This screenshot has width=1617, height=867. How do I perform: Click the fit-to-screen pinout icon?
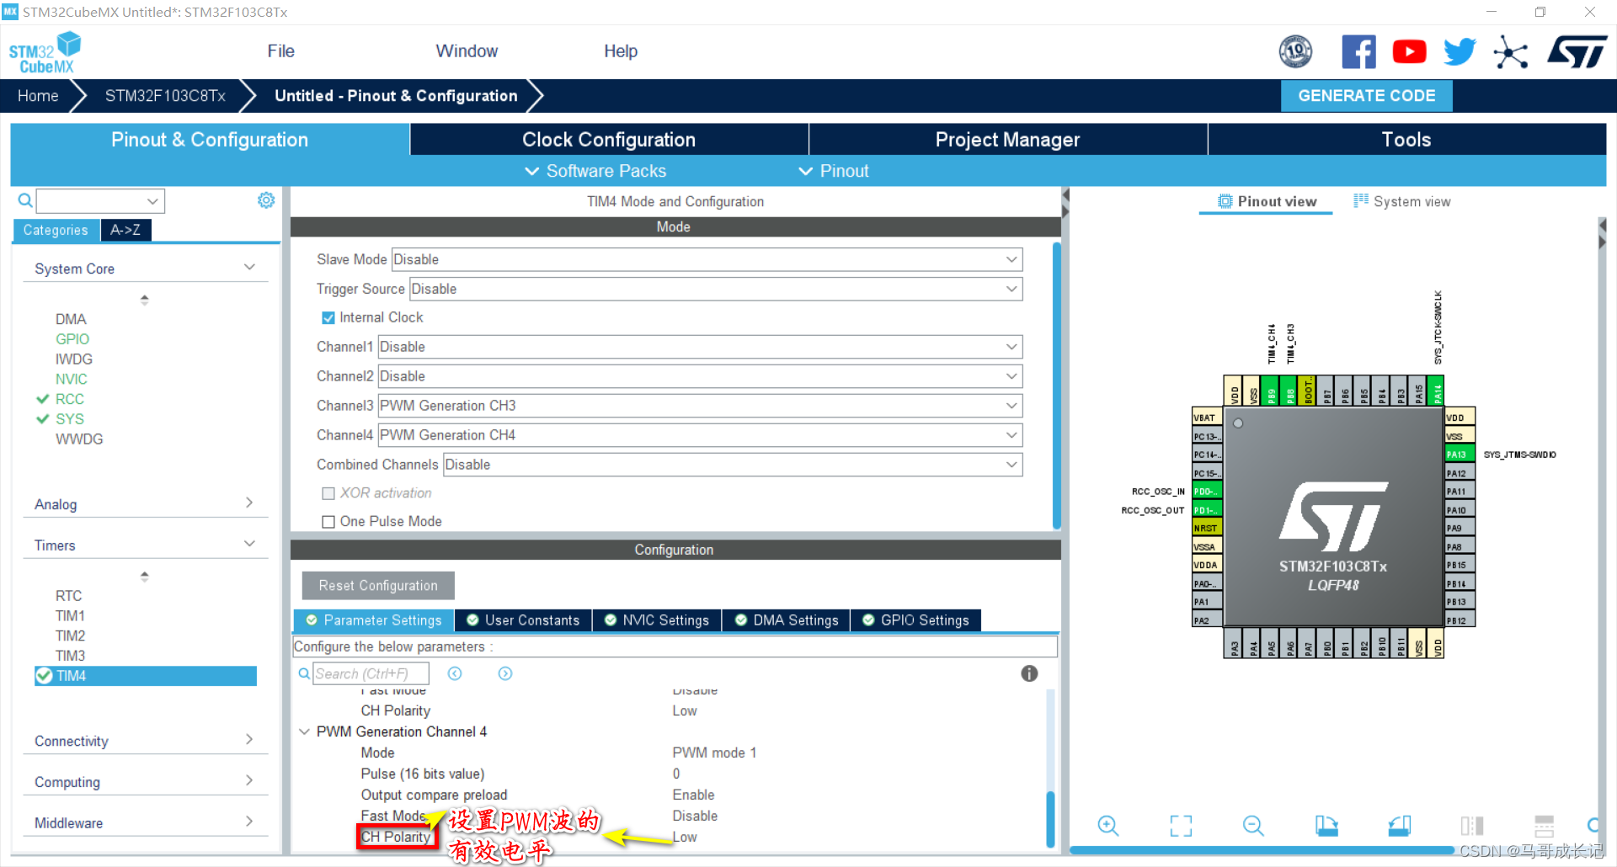coord(1181,826)
